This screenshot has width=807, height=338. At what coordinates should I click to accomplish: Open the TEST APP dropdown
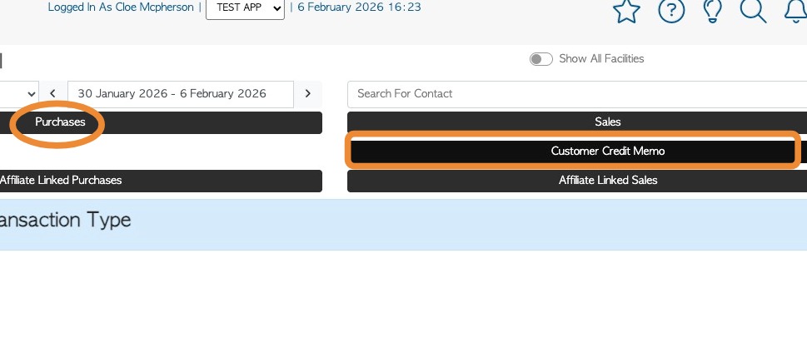coord(245,8)
